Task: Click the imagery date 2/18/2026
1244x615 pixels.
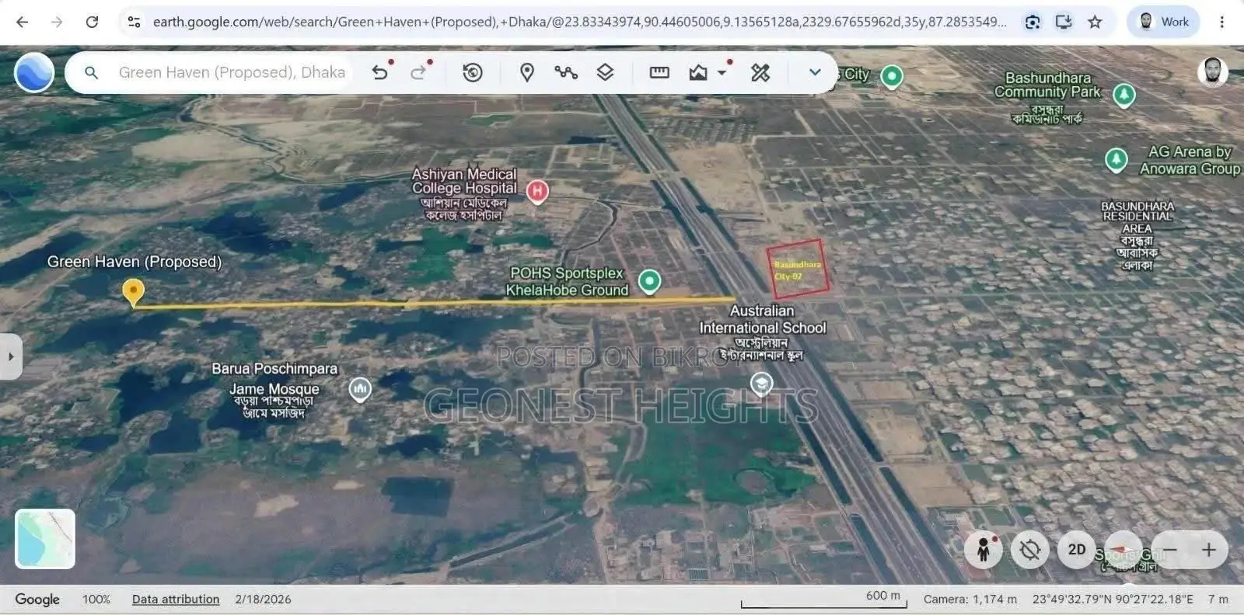Action: [x=263, y=599]
